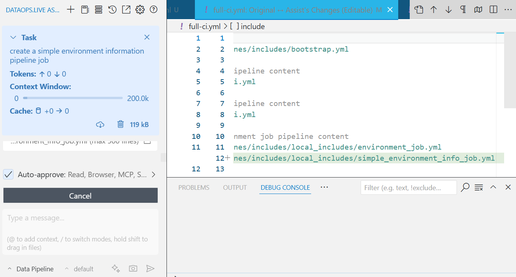Show more panel tabs ellipsis
The image size is (516, 277).
point(324,187)
